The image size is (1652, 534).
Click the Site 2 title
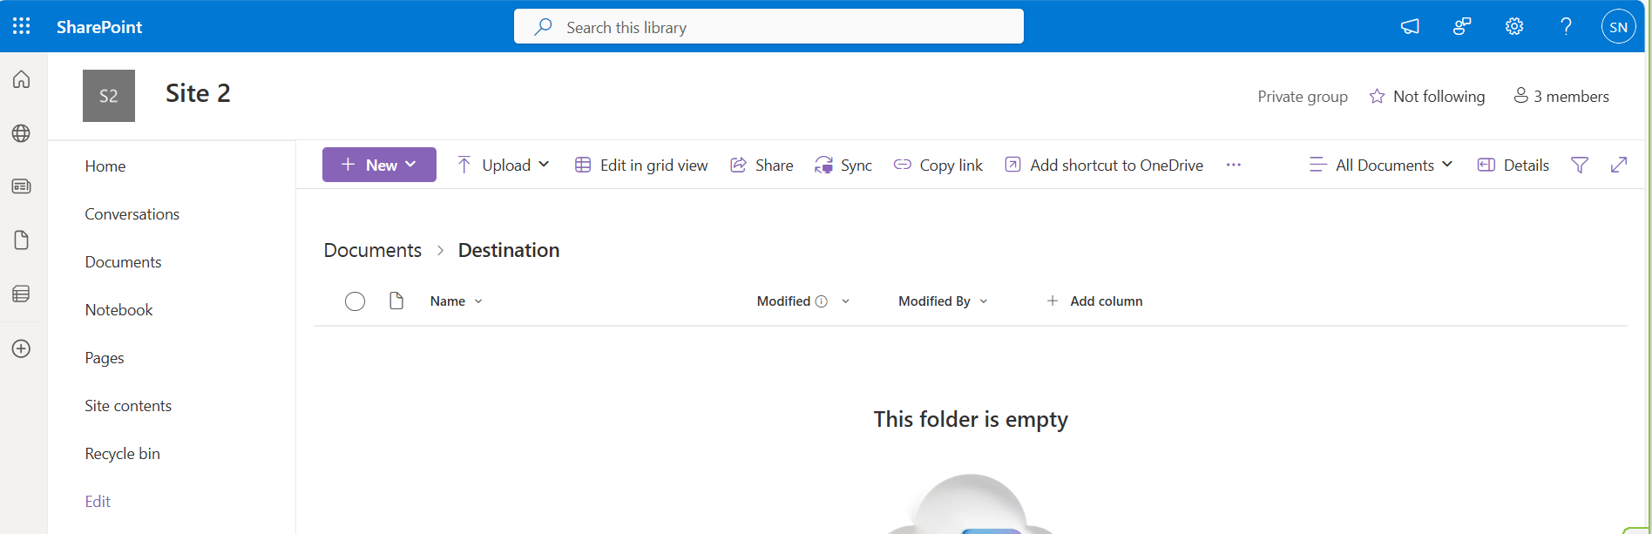coord(198,93)
